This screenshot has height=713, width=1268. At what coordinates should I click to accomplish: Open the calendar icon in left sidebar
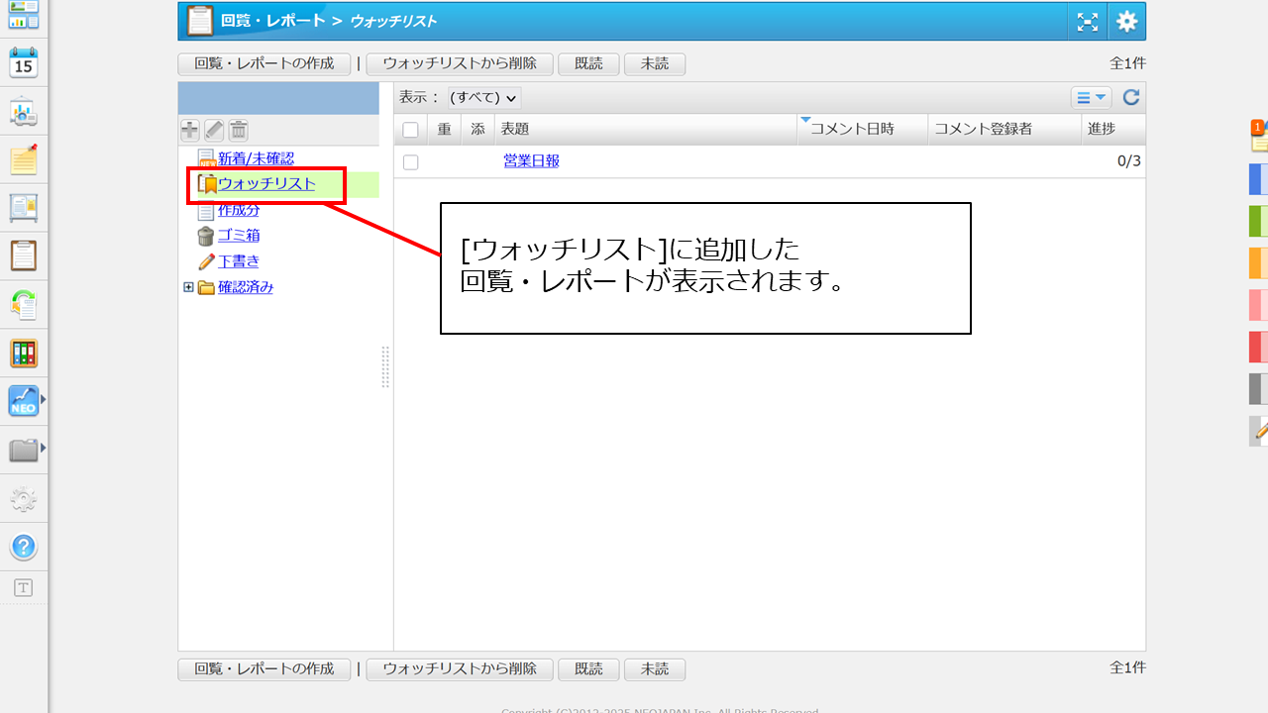click(24, 63)
